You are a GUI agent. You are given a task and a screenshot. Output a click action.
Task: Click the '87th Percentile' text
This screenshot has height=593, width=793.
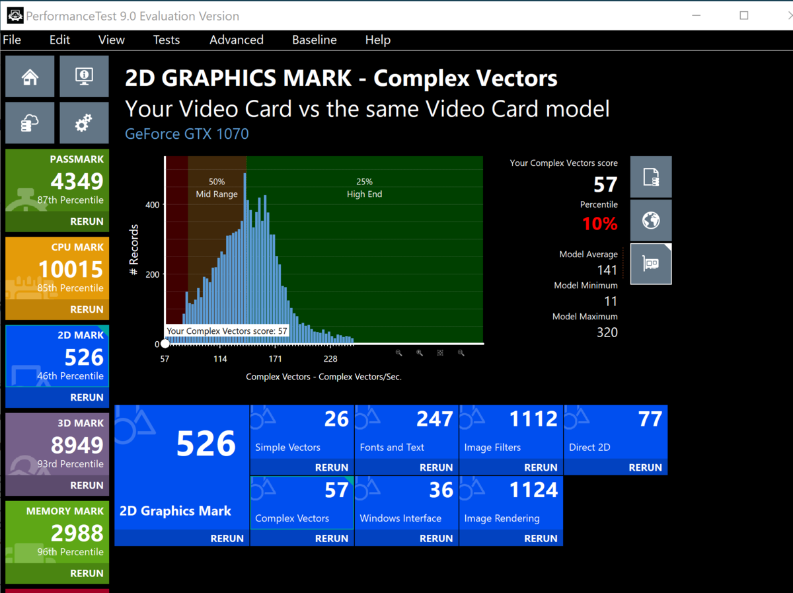[x=70, y=200]
